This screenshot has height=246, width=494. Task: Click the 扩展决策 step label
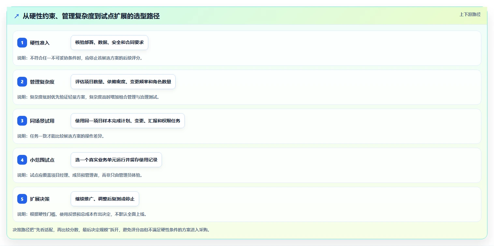pos(40,199)
